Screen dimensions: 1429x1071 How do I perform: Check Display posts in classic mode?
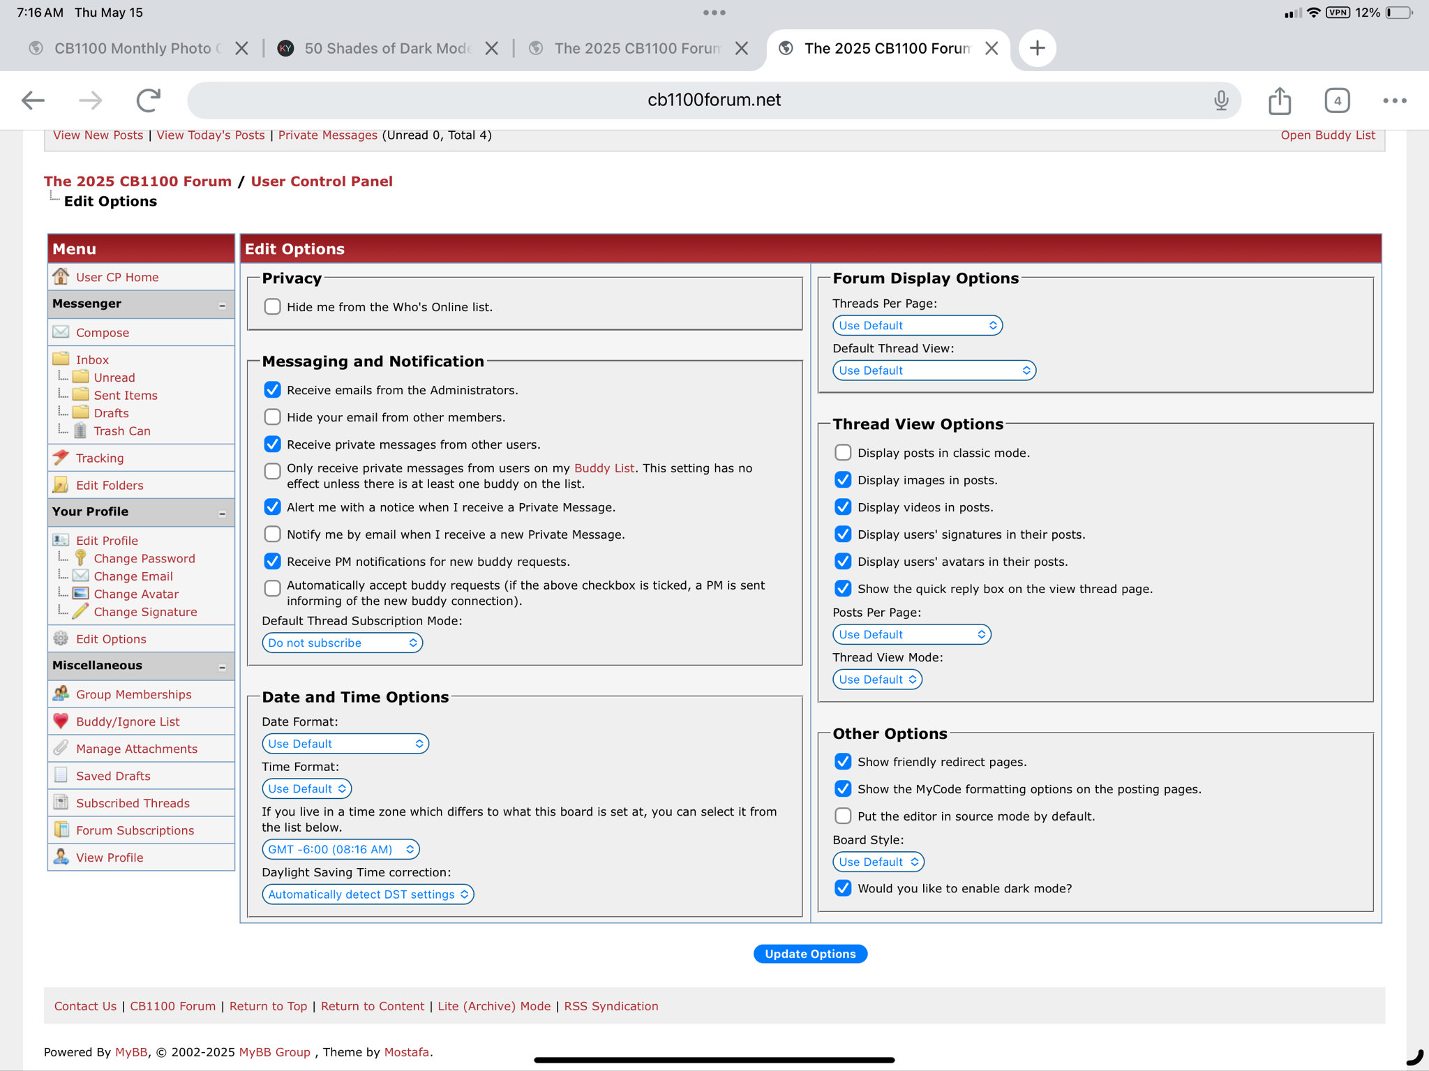click(843, 452)
